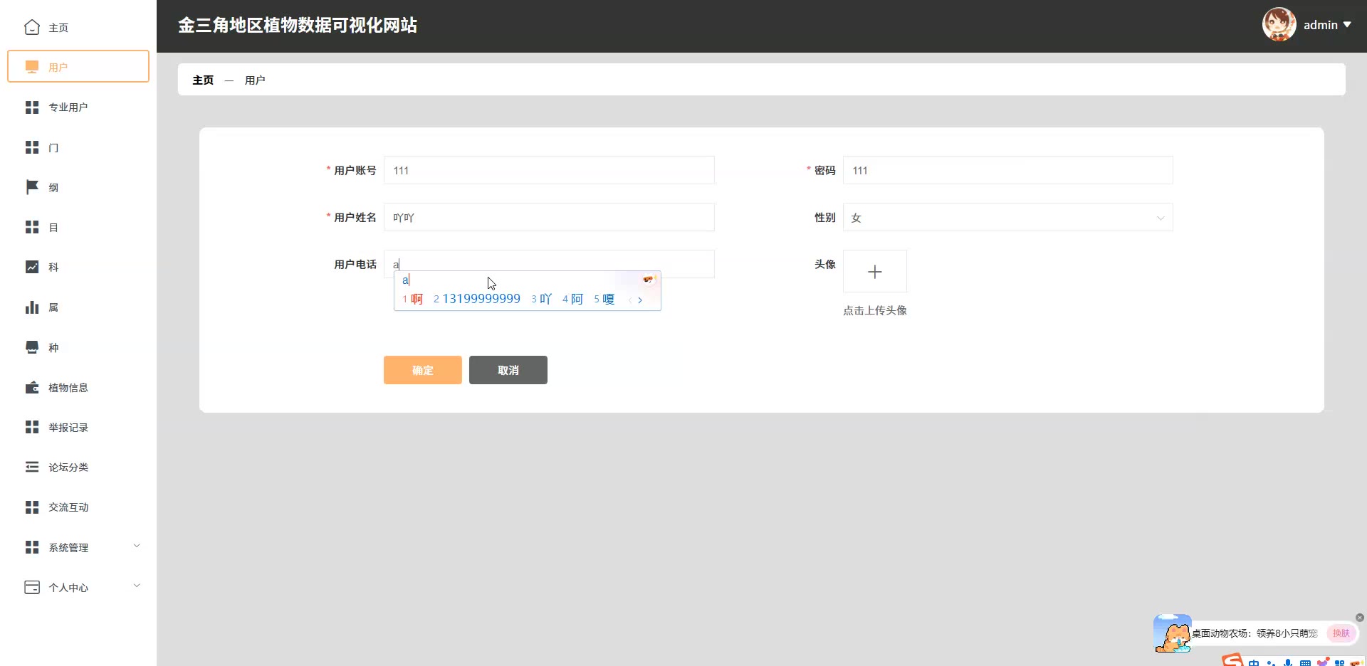Click the 种 icon in sidebar
Image resolution: width=1367 pixels, height=666 pixels.
point(32,347)
